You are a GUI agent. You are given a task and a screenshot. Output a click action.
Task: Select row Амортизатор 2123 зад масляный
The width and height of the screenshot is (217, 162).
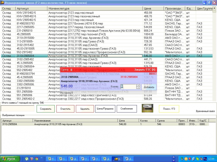107,13
